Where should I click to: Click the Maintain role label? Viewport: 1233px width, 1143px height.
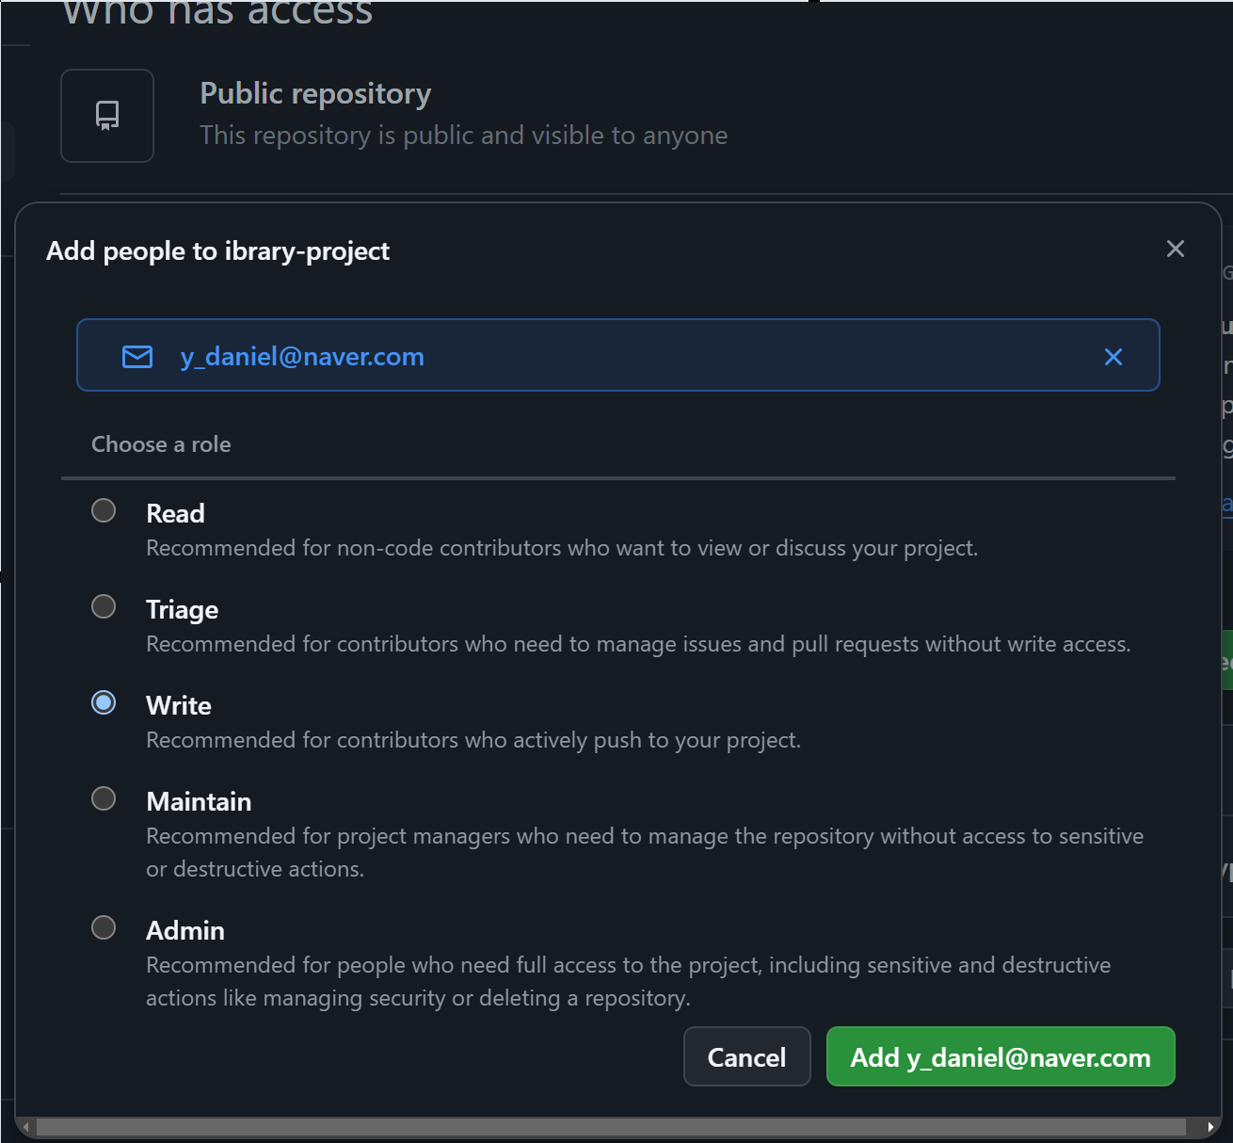point(199,802)
